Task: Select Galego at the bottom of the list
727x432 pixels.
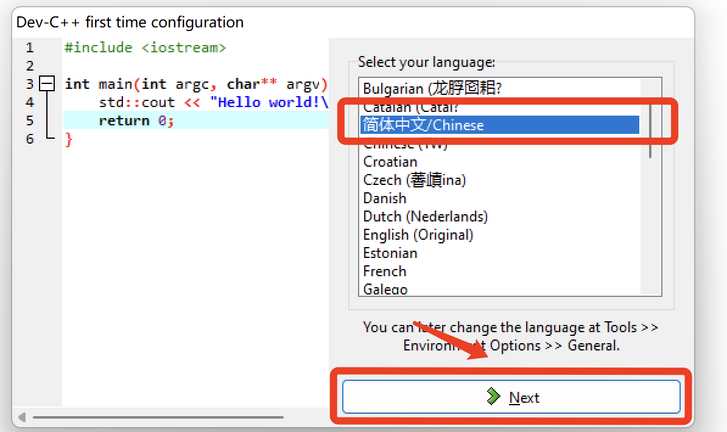Action: [385, 289]
